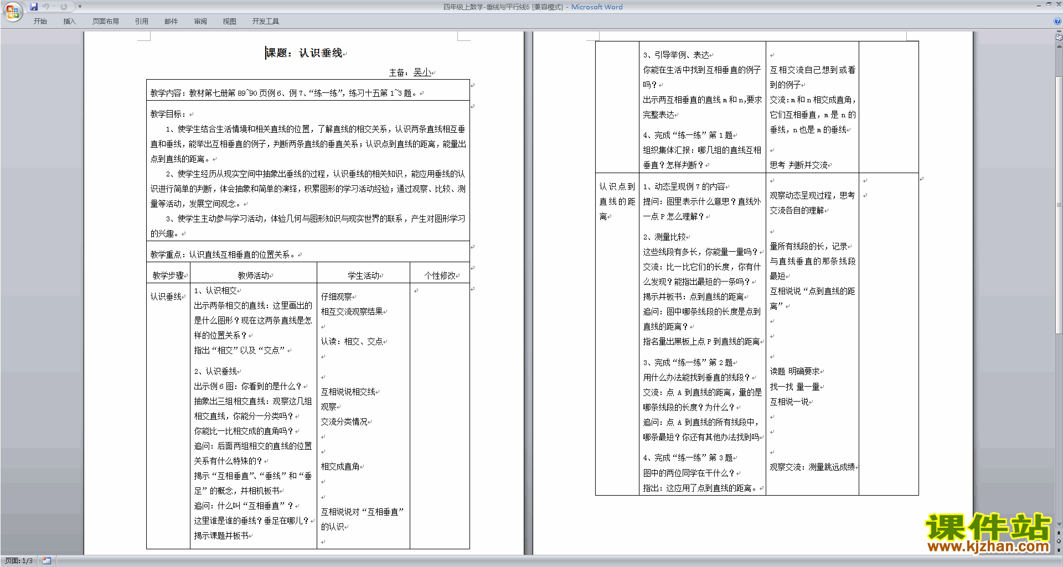Click the line 1、动态呈现例7的内容
This screenshot has height=567, width=1063.
(x=684, y=186)
